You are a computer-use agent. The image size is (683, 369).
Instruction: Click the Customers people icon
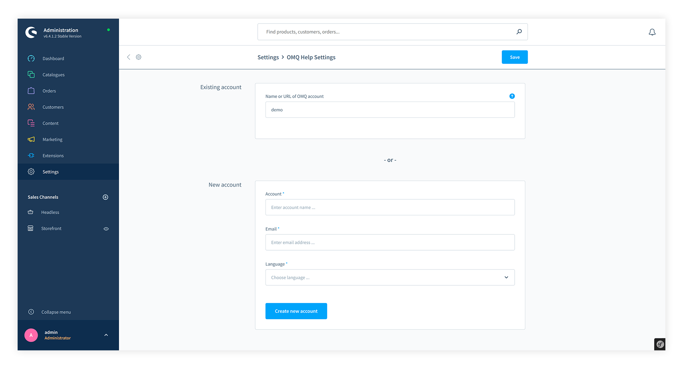pos(31,107)
